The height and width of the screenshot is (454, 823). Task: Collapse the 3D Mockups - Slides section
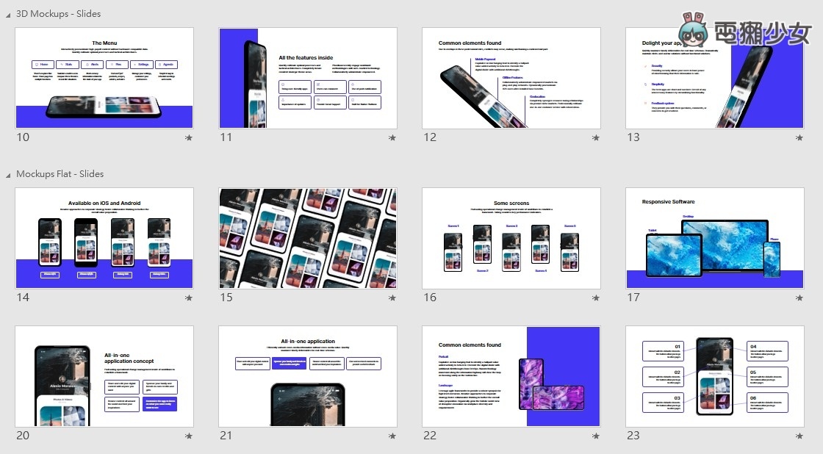[7, 13]
